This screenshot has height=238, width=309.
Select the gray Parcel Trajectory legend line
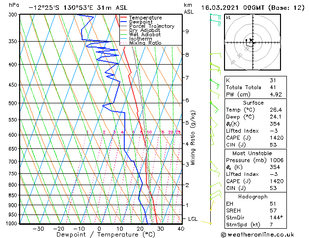[x=124, y=26]
